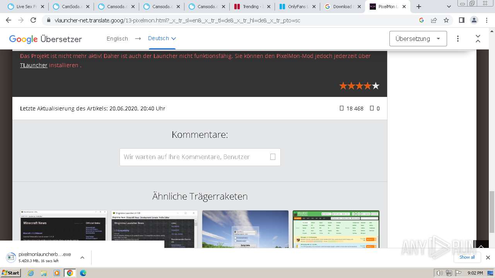This screenshot has width=495, height=278.
Task: Open the Deutsch target language dropdown
Action: coord(162,39)
